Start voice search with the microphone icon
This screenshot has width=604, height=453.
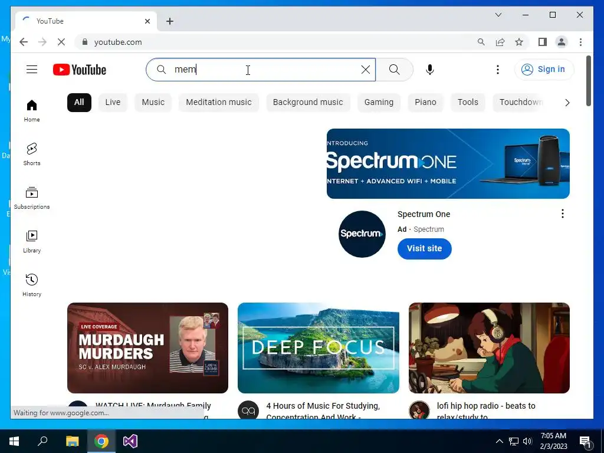(x=430, y=70)
